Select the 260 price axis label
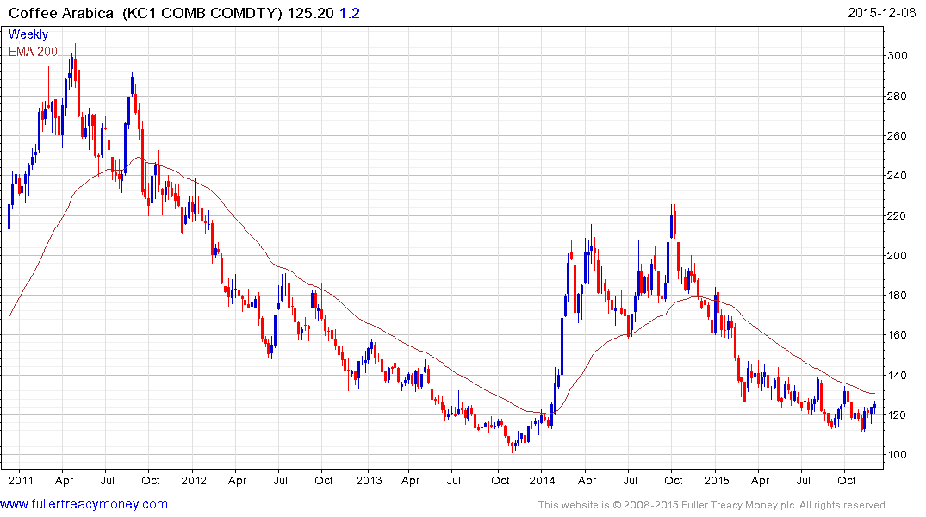 [897, 135]
